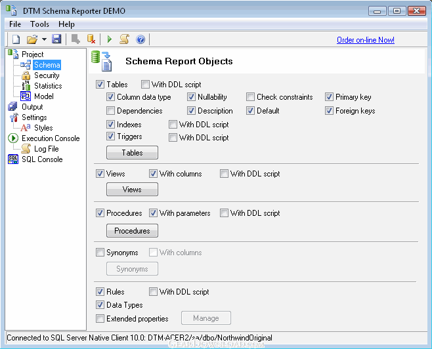Toggle the Triggers checkbox

(x=110, y=136)
